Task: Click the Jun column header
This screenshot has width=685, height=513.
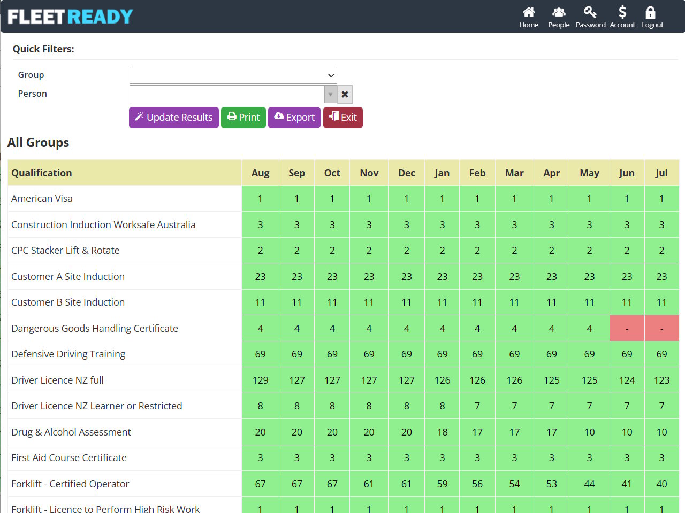Action: 627,173
